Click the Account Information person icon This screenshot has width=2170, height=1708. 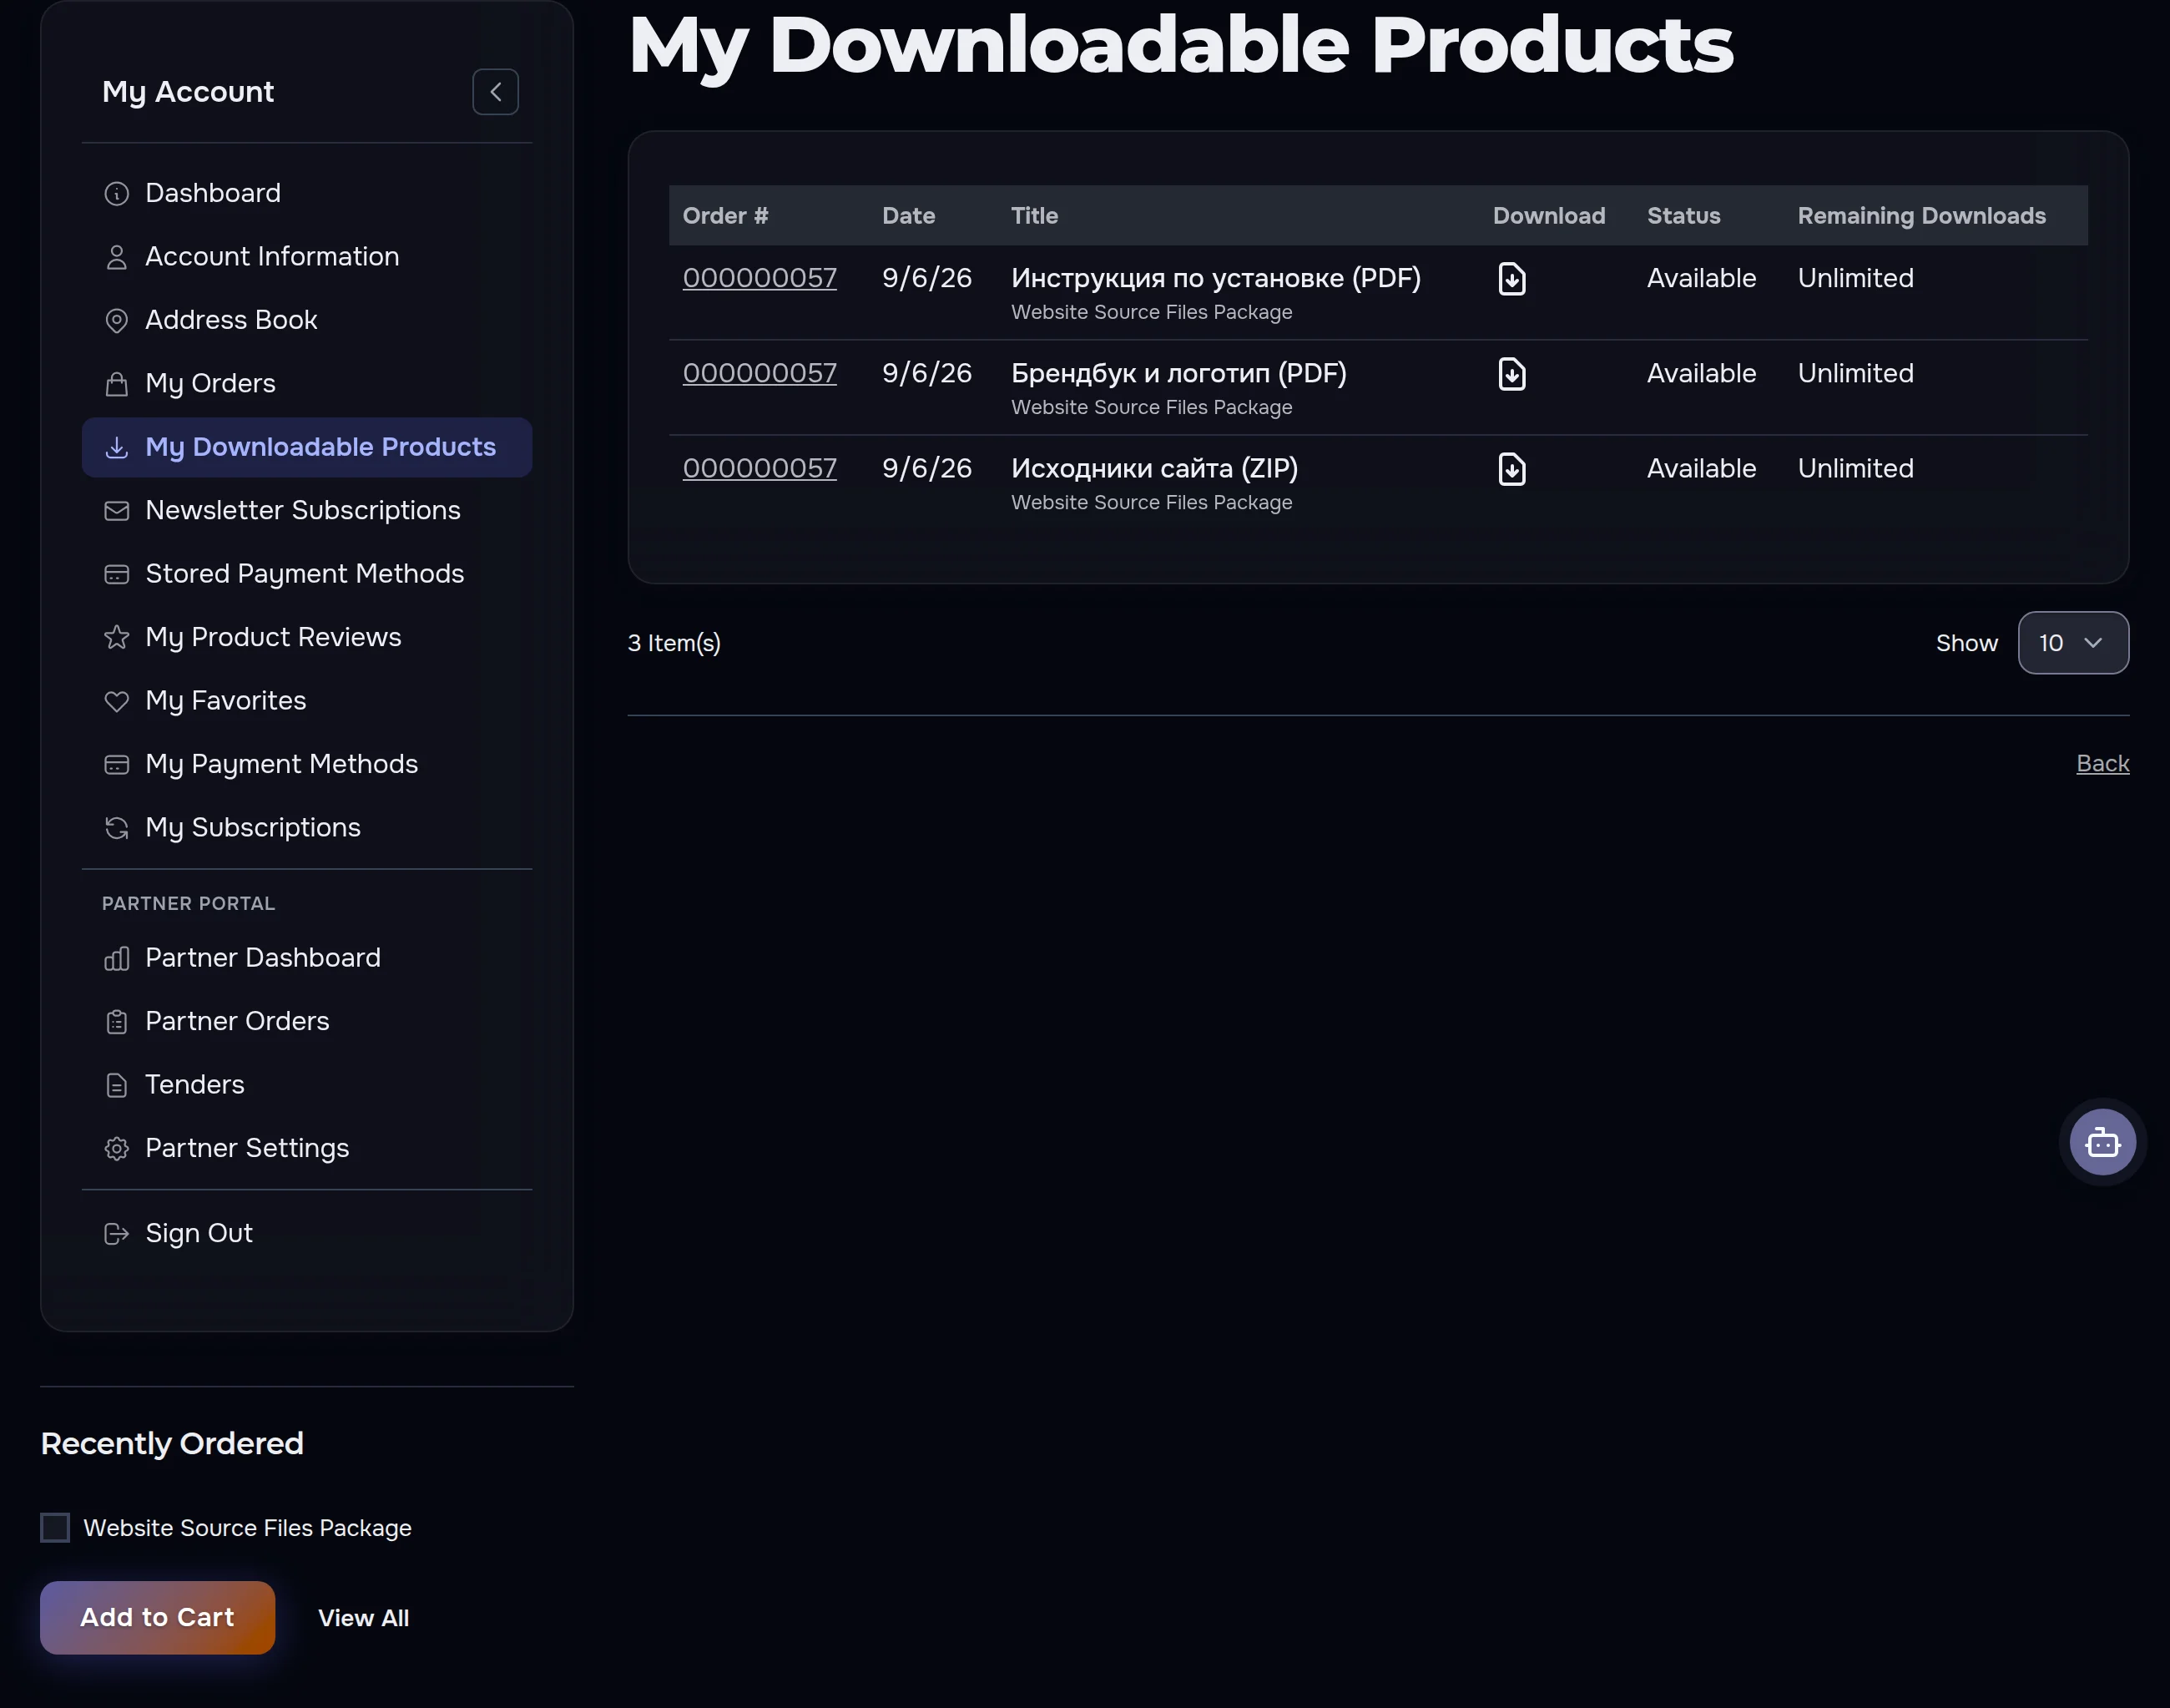pos(117,257)
